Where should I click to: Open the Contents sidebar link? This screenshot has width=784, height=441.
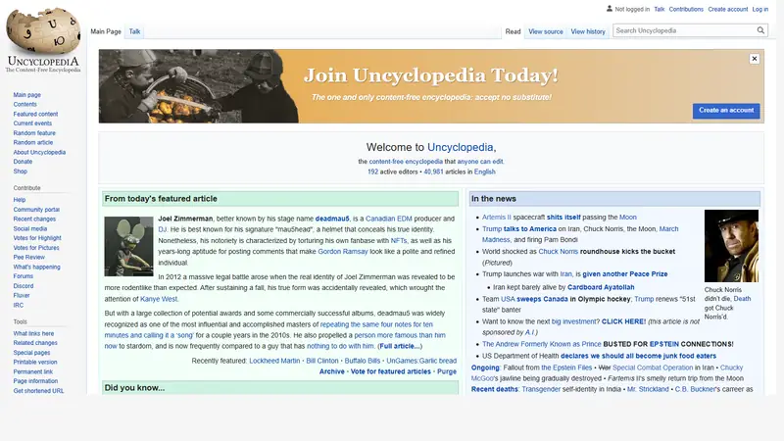tap(25, 105)
